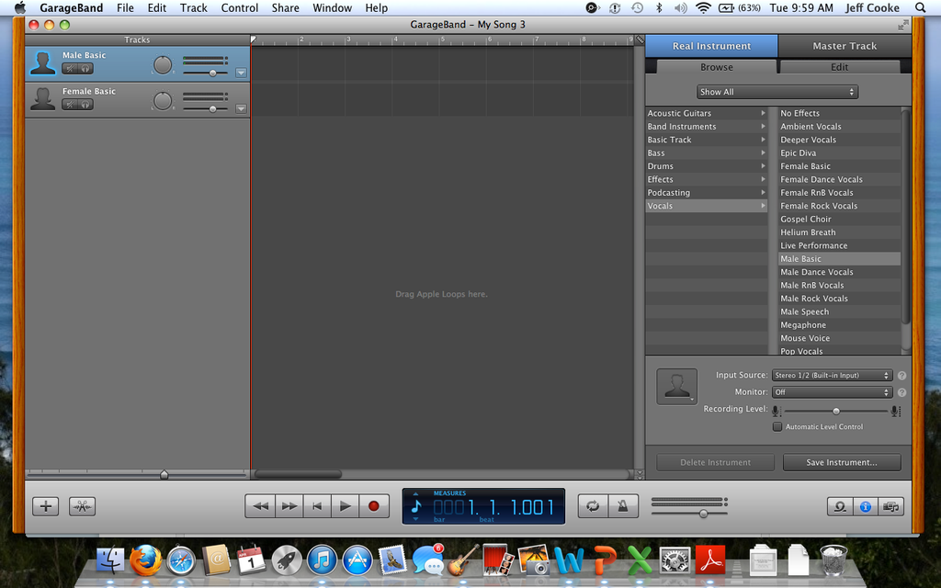Open the Show All popup menu

coord(777,92)
